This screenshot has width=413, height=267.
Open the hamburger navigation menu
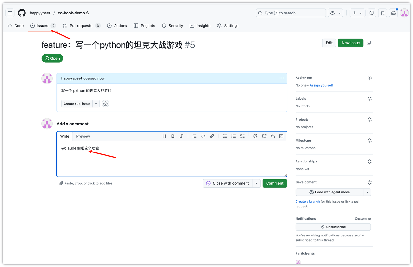pyautogui.click(x=10, y=13)
